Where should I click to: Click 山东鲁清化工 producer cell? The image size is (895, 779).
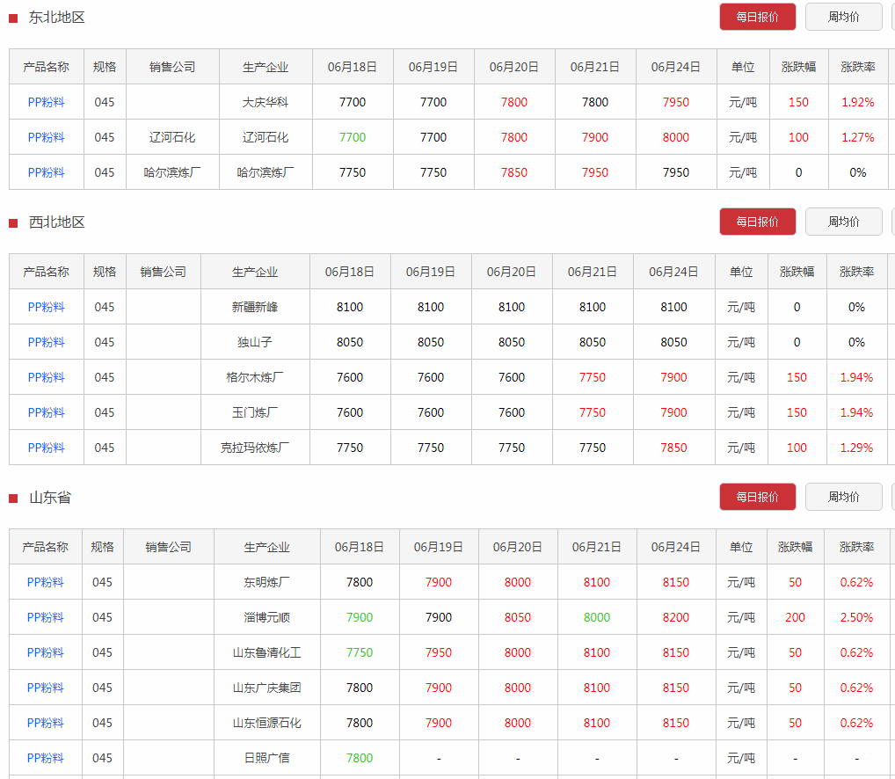(x=266, y=653)
